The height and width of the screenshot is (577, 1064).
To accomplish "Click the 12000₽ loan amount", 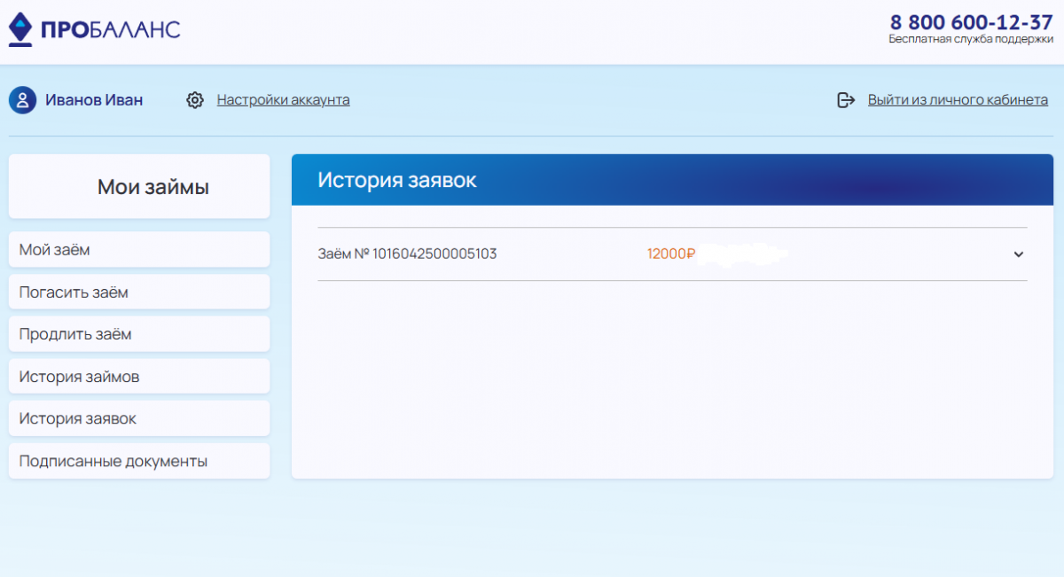I will [671, 253].
